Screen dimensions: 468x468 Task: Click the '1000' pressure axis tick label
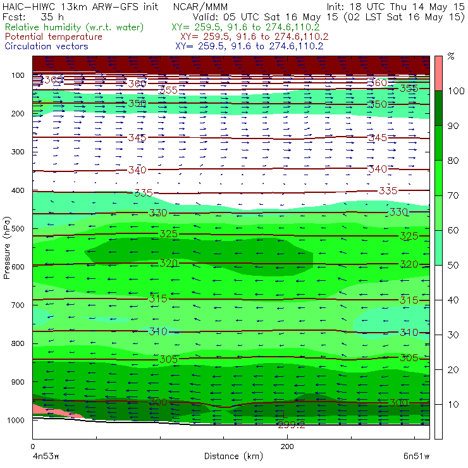[16, 420]
